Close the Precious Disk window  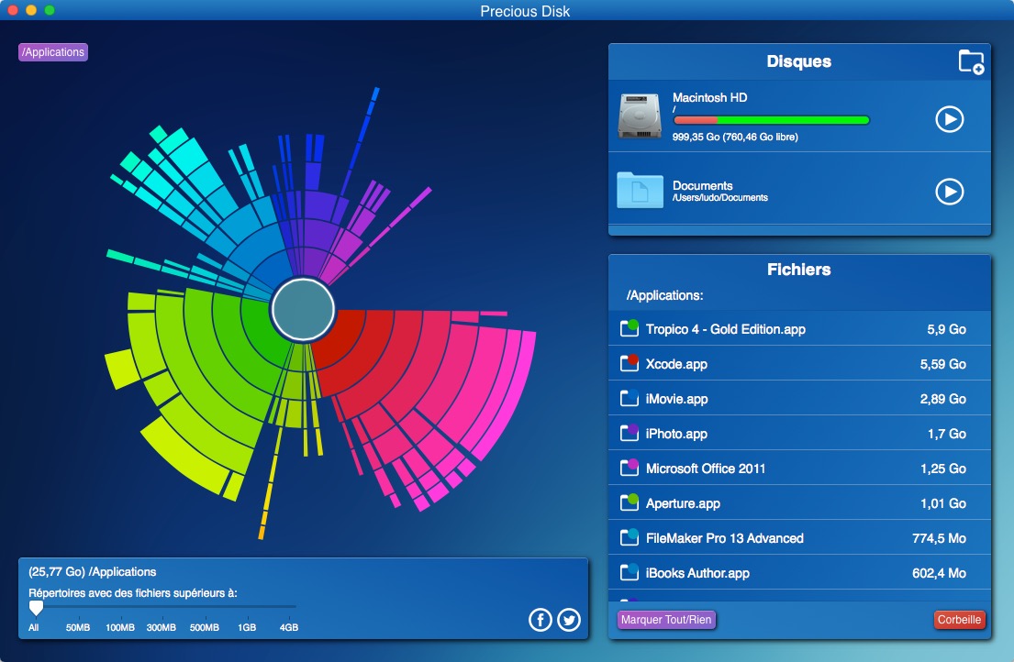[12, 10]
